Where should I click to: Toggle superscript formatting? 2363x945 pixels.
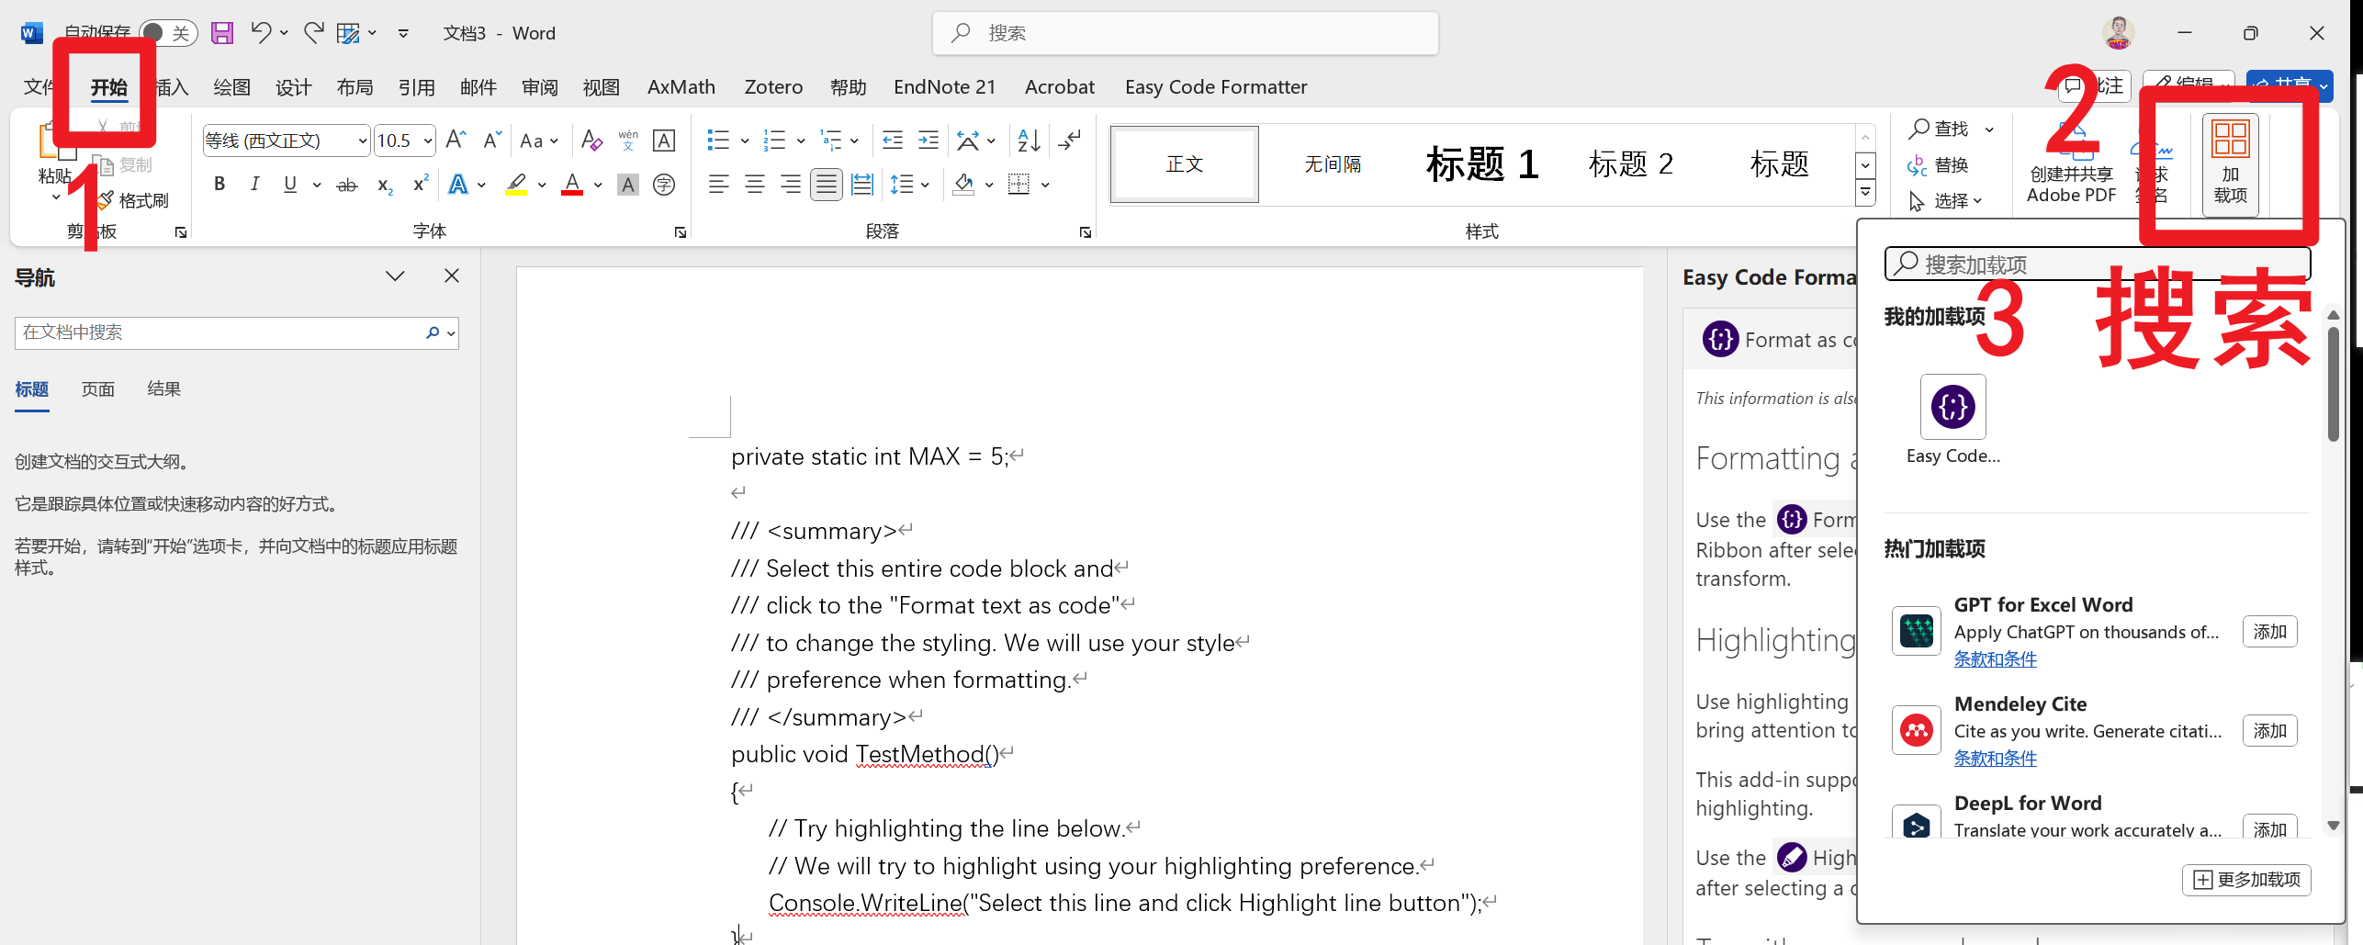point(421,185)
